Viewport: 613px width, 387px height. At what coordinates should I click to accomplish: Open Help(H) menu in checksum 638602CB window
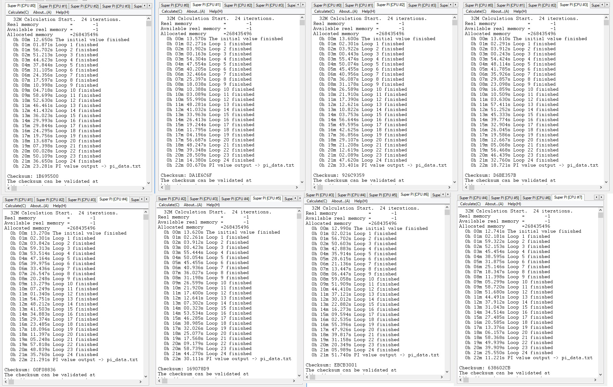click(514, 204)
